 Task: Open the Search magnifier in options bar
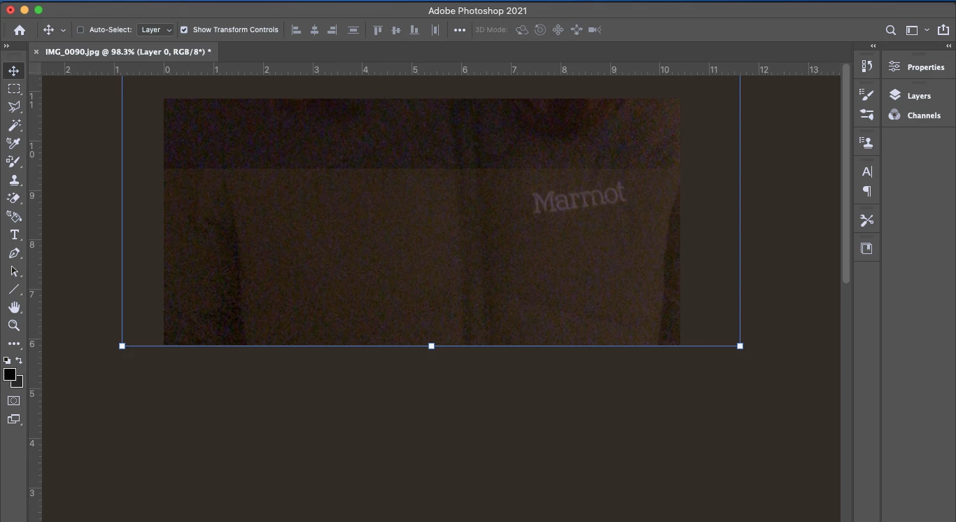pos(891,30)
